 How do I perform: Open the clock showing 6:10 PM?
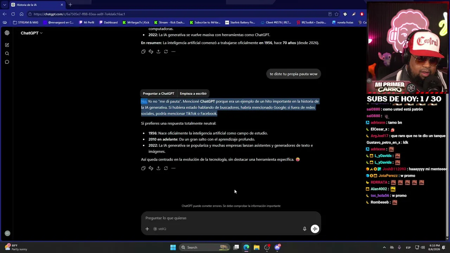click(x=435, y=247)
